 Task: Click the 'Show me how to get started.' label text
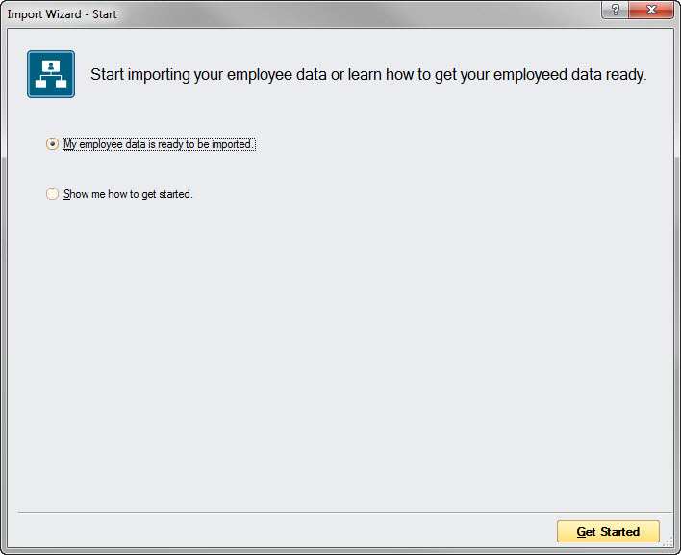coord(128,194)
